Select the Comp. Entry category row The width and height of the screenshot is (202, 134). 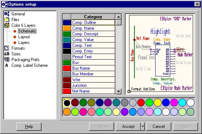pyautogui.click(x=93, y=51)
